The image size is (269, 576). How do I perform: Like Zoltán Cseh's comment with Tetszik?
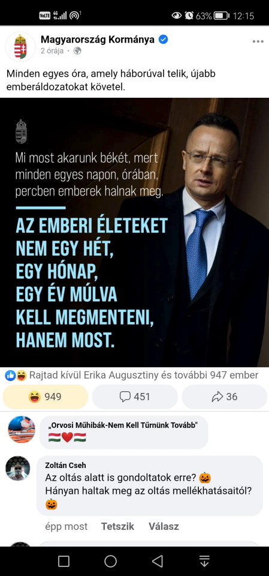tap(117, 526)
